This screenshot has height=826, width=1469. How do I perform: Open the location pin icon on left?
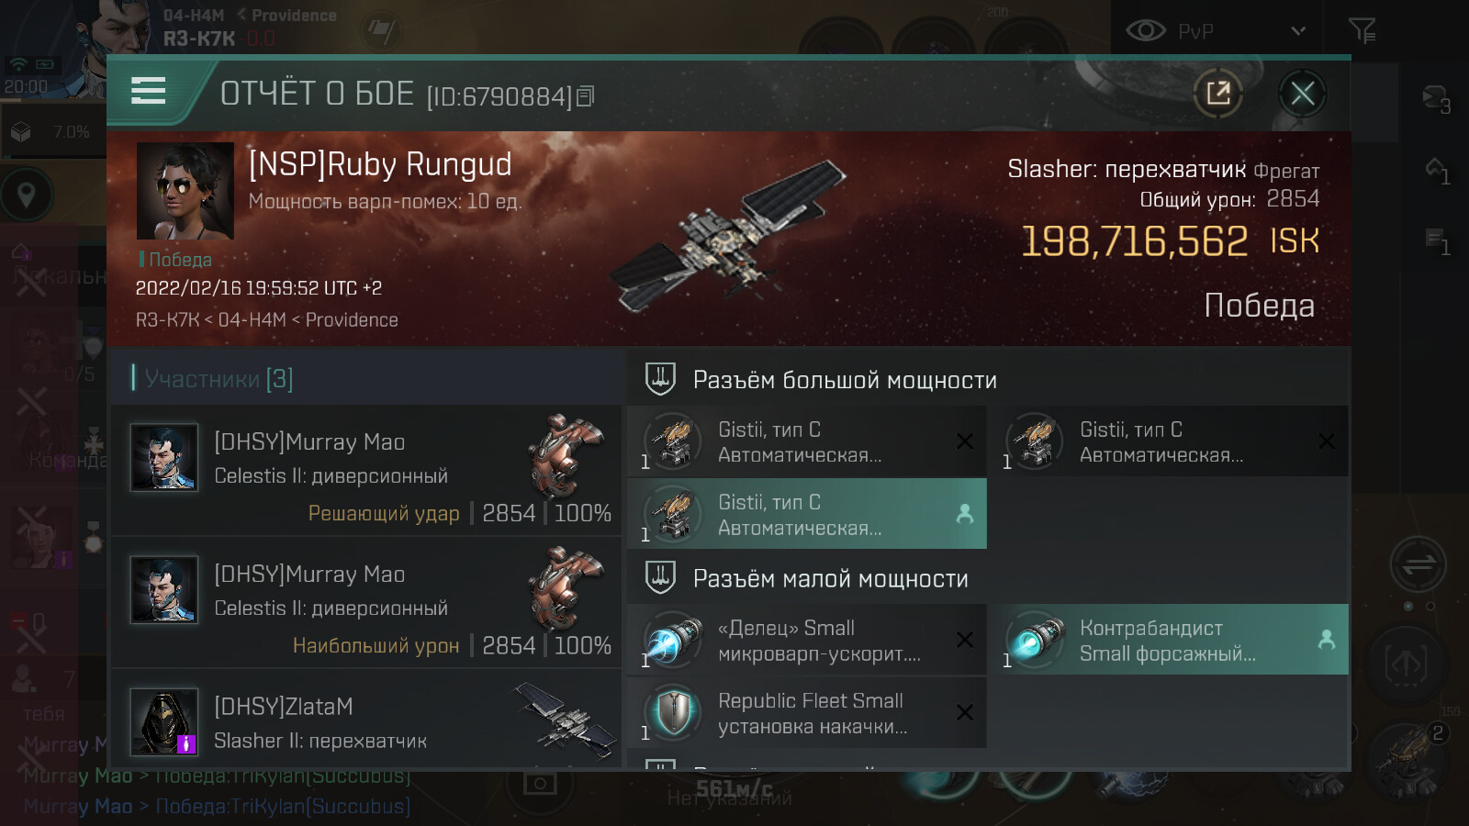27,195
